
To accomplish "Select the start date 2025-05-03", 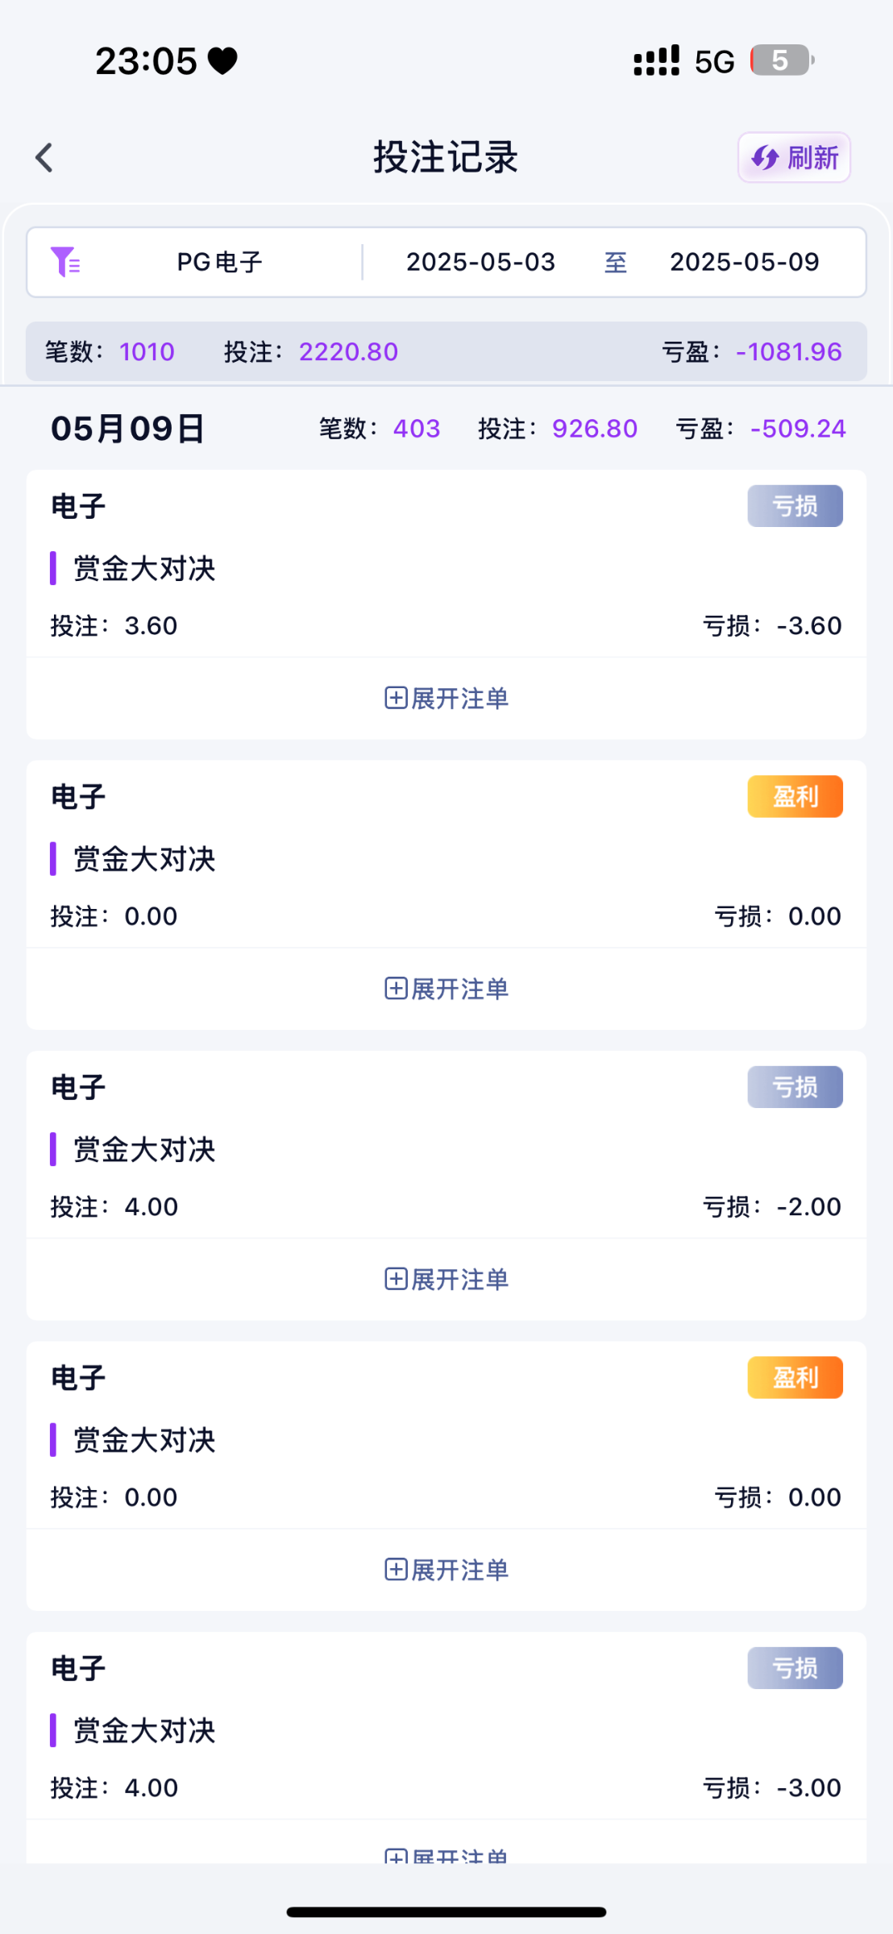I will (x=480, y=262).
